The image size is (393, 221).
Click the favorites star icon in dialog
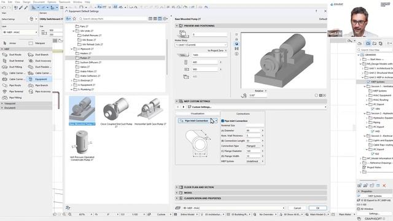pos(74,19)
